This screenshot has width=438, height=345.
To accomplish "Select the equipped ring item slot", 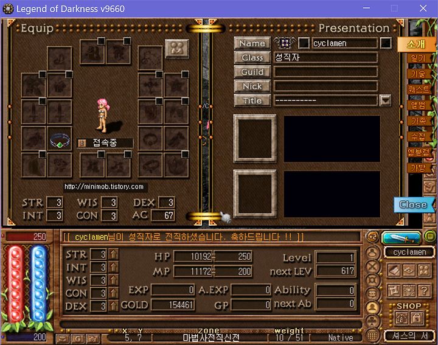I will [x=60, y=139].
